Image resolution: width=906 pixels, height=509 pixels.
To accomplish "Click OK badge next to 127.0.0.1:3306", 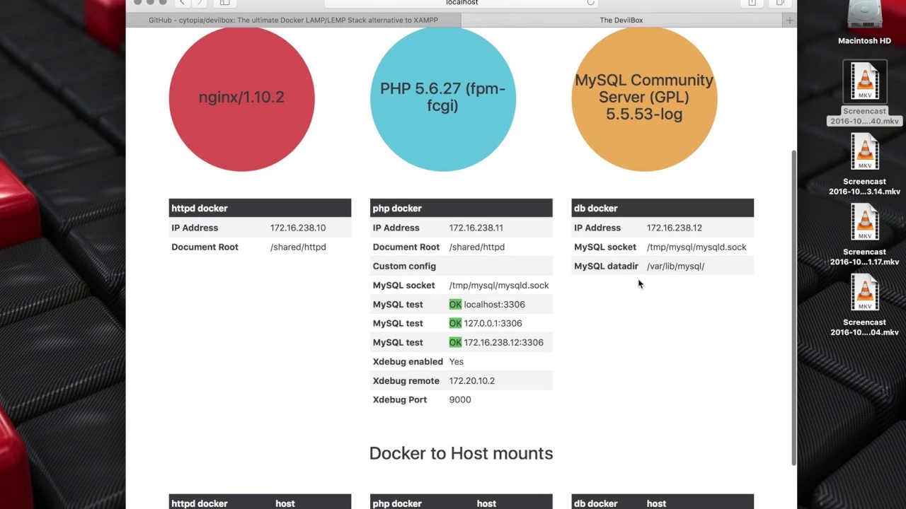I will coord(455,323).
